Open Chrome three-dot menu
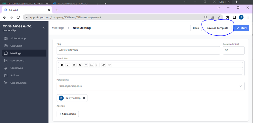253x123 pixels. (248, 17)
